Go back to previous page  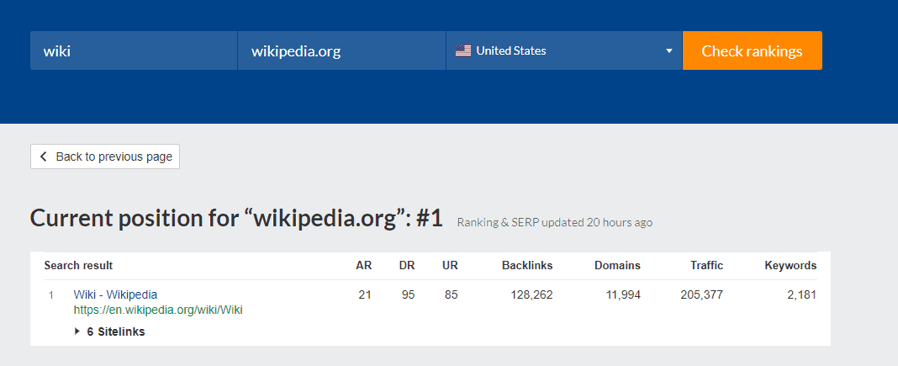[x=105, y=156]
